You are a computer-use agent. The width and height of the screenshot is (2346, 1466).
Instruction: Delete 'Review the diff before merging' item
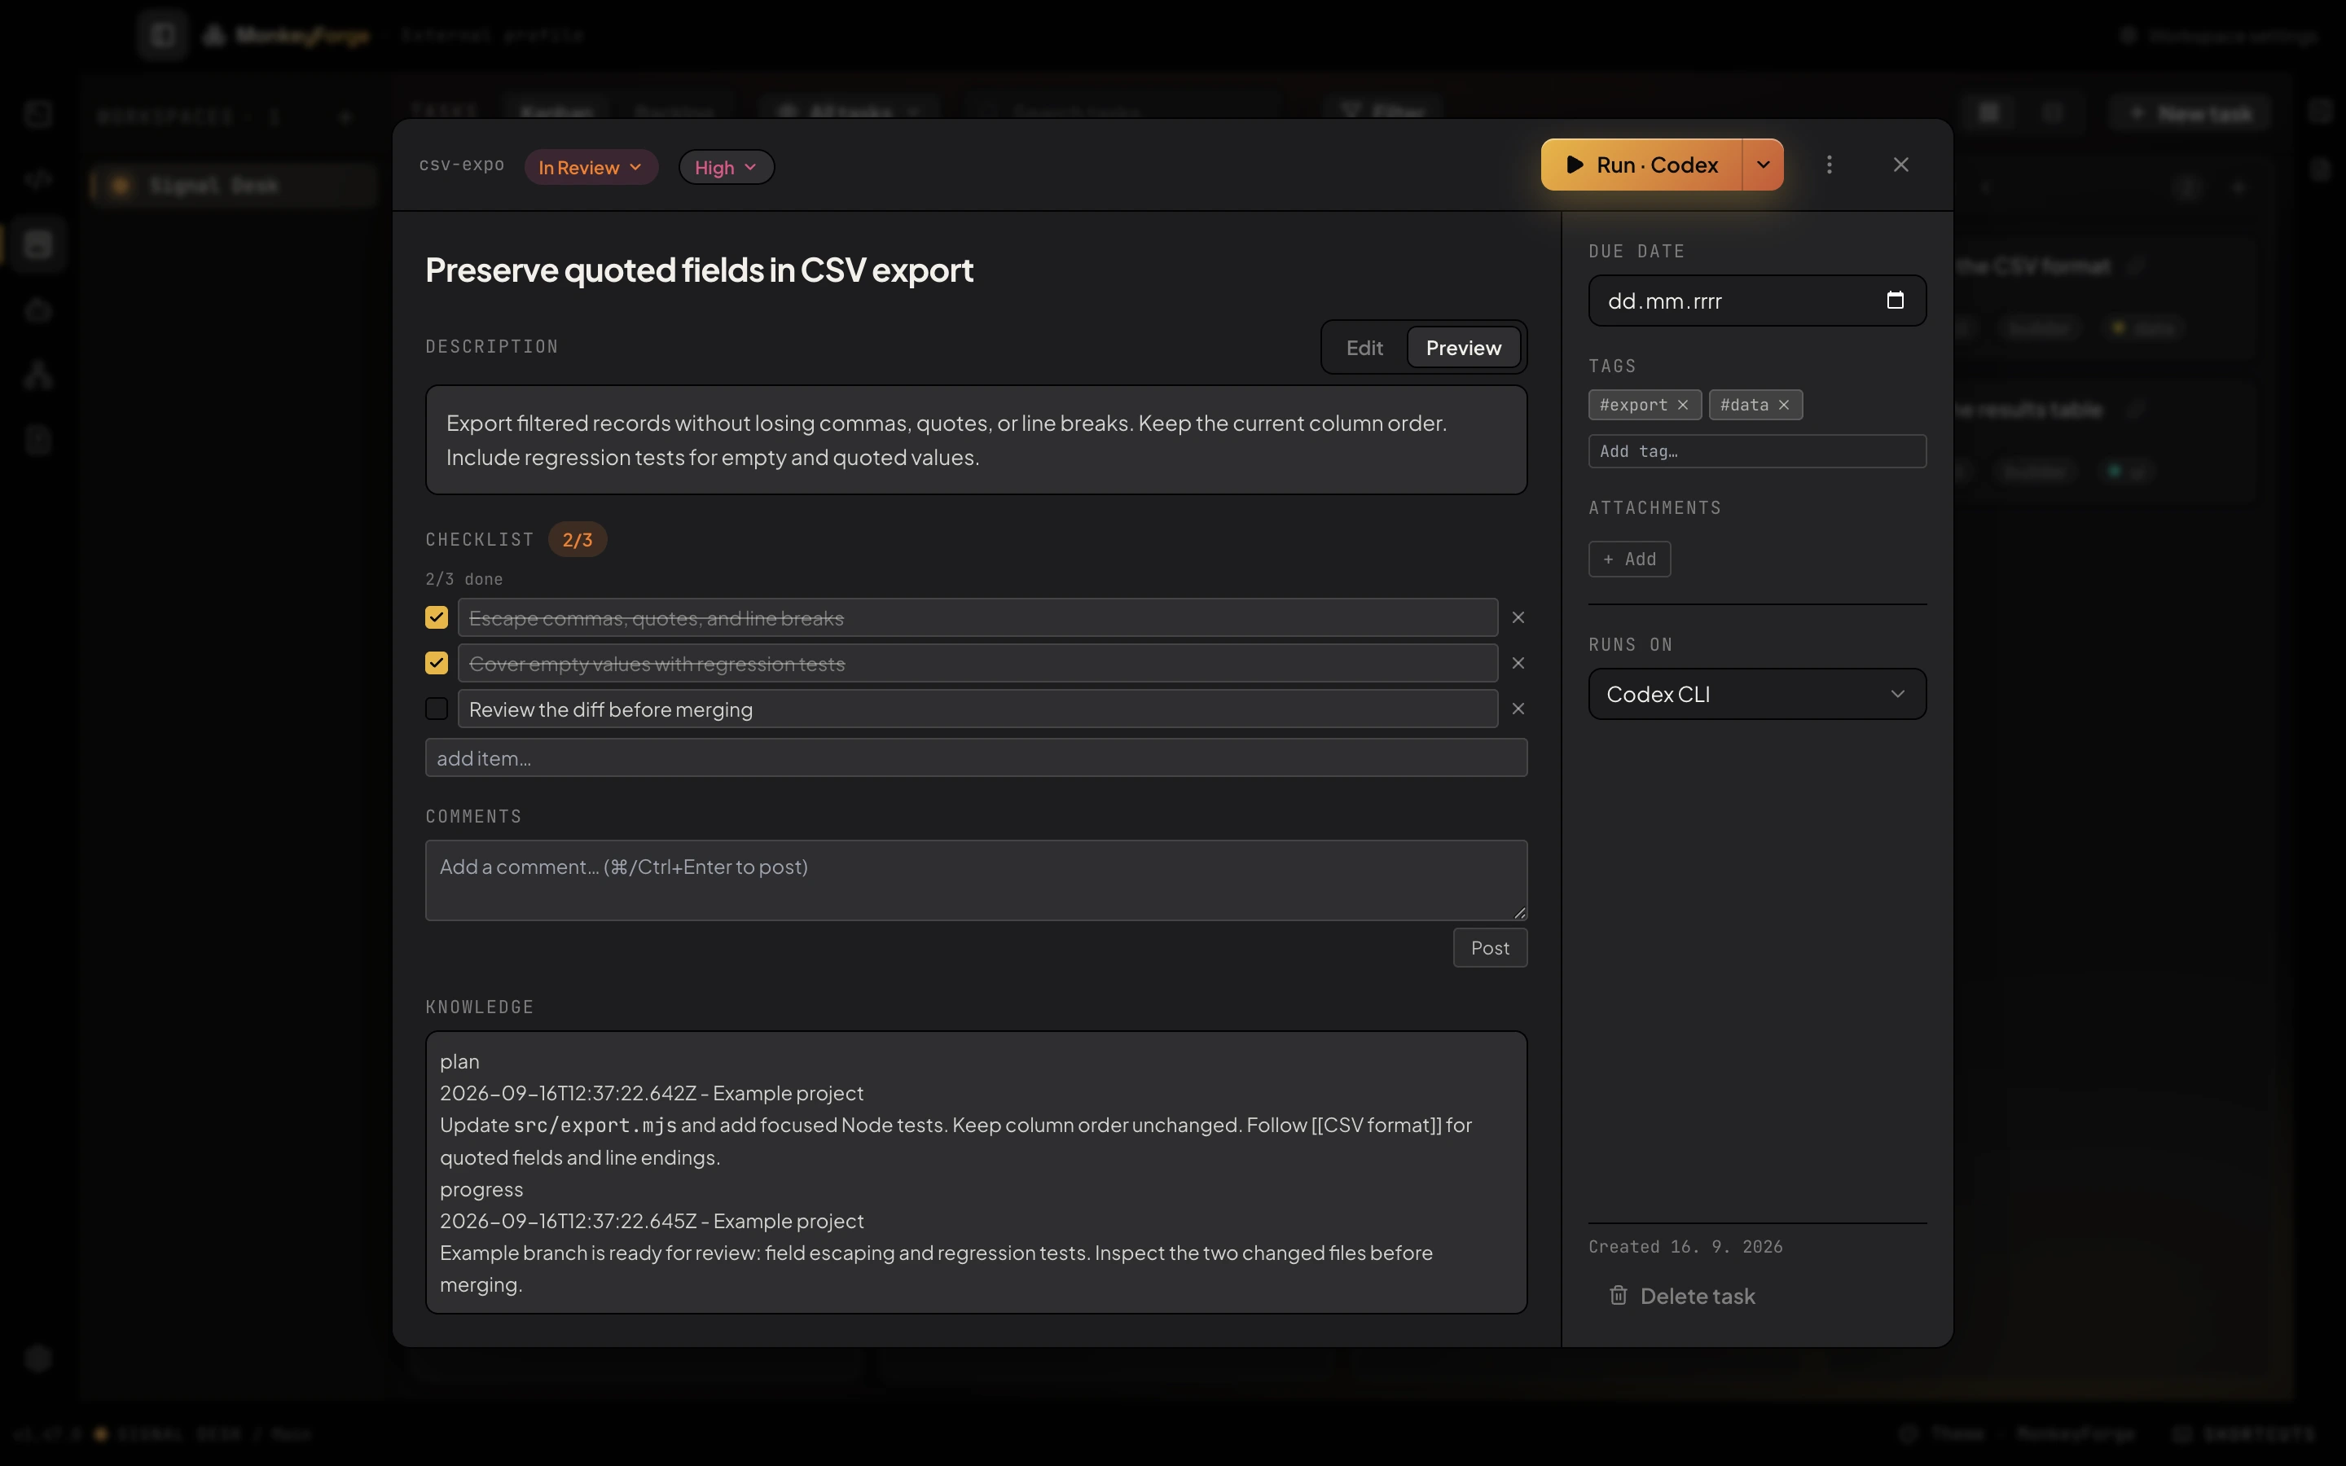(1518, 709)
